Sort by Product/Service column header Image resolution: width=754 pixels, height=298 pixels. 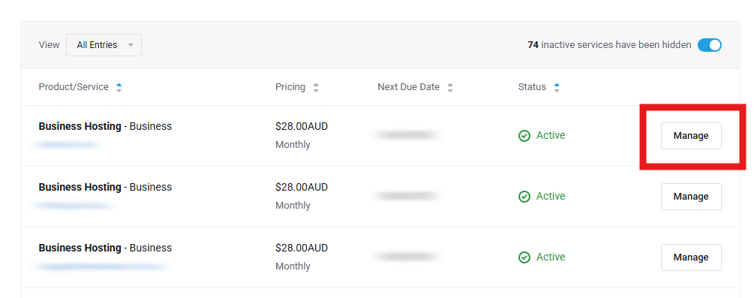74,87
